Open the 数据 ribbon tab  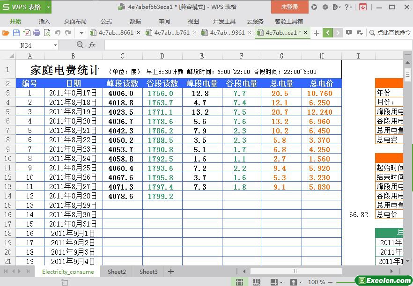pyautogui.click(x=135, y=21)
